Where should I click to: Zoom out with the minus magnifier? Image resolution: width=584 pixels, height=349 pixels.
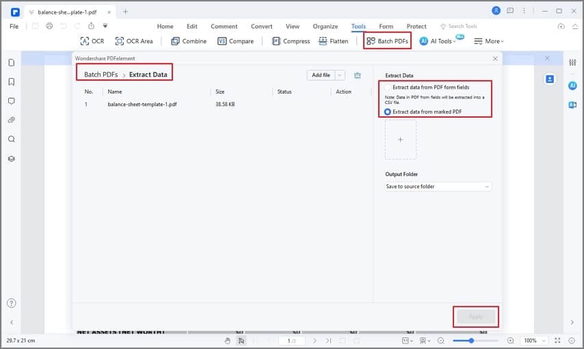point(441,340)
